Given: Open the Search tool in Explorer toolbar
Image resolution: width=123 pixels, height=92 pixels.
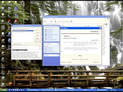Looking at the screenshot, I should point(60,21).
